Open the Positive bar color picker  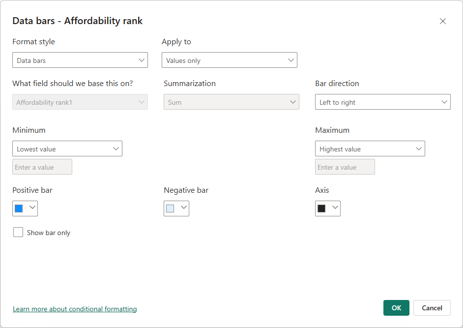[x=25, y=208]
